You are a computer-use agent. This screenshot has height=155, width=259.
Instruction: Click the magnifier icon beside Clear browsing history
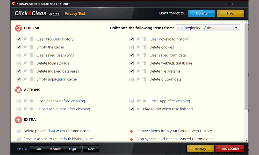[25, 39]
